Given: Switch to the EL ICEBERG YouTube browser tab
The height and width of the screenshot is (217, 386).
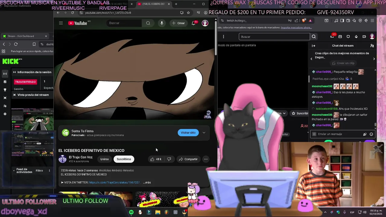Looking at the screenshot, I should (154, 4).
